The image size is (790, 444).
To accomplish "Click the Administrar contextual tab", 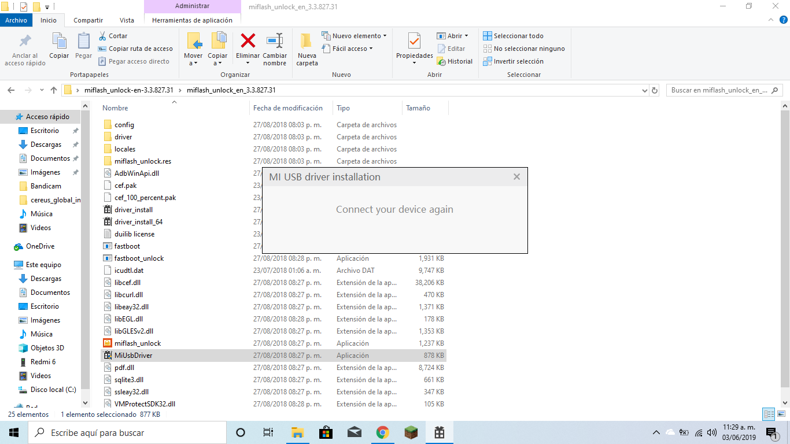I will (192, 6).
